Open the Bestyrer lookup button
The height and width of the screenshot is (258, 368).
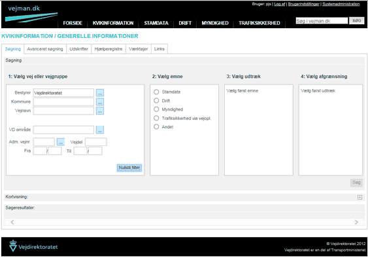(x=100, y=93)
